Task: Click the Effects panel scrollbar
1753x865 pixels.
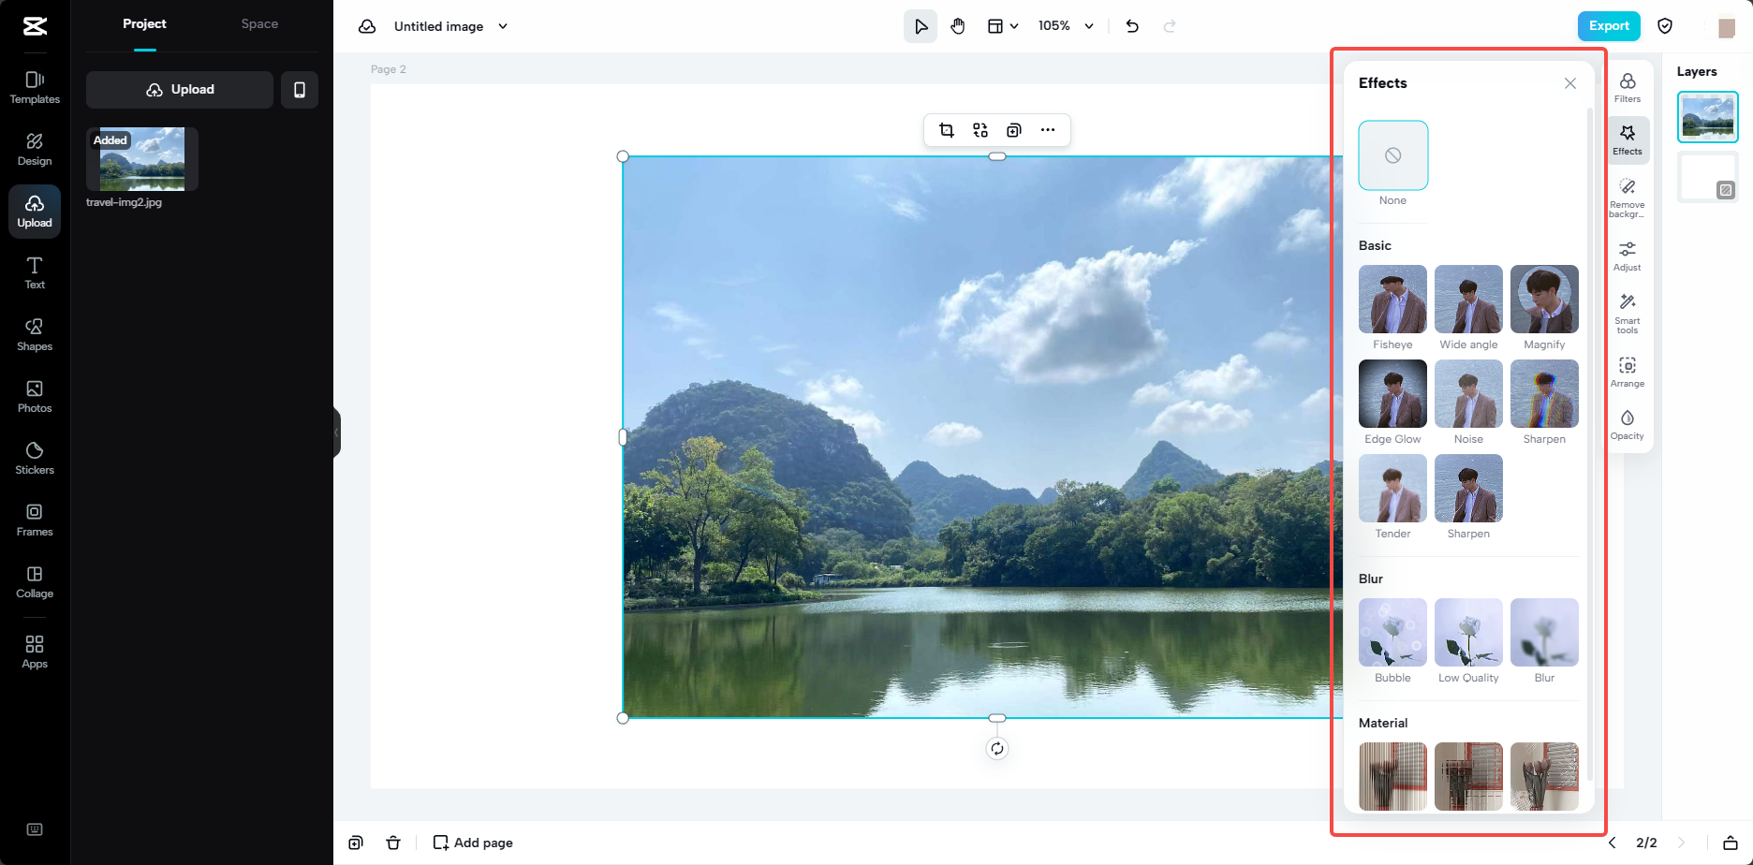Action: (1589, 445)
